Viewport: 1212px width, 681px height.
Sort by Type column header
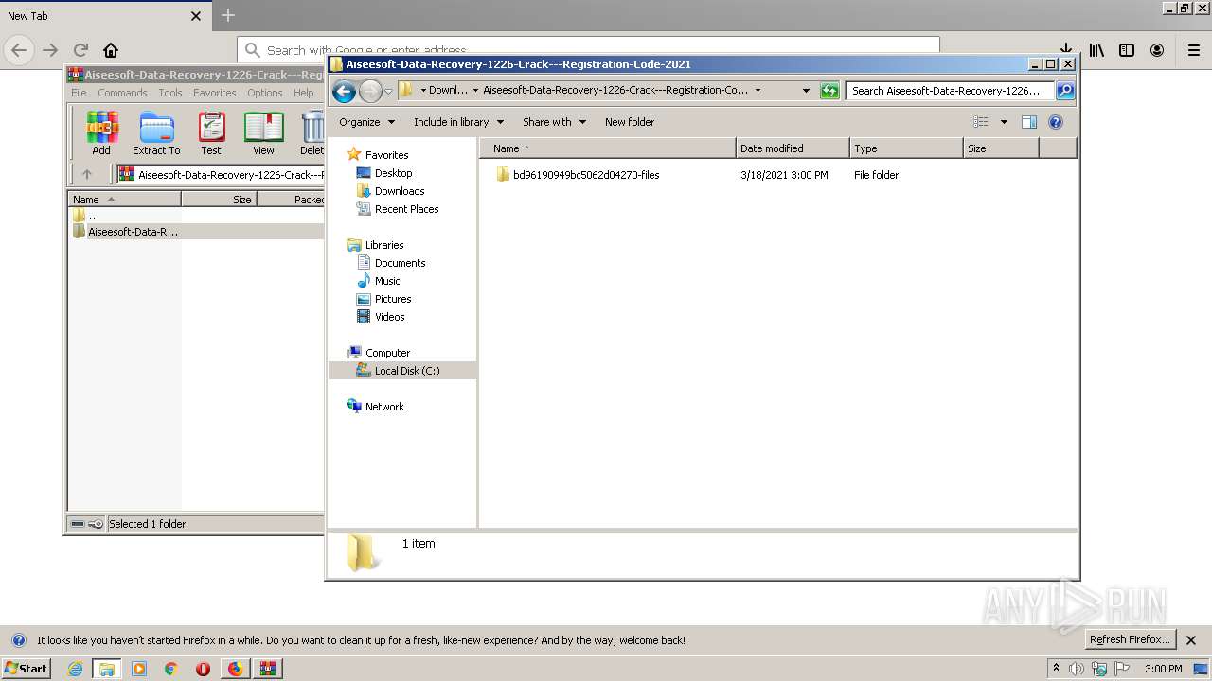[x=906, y=148]
